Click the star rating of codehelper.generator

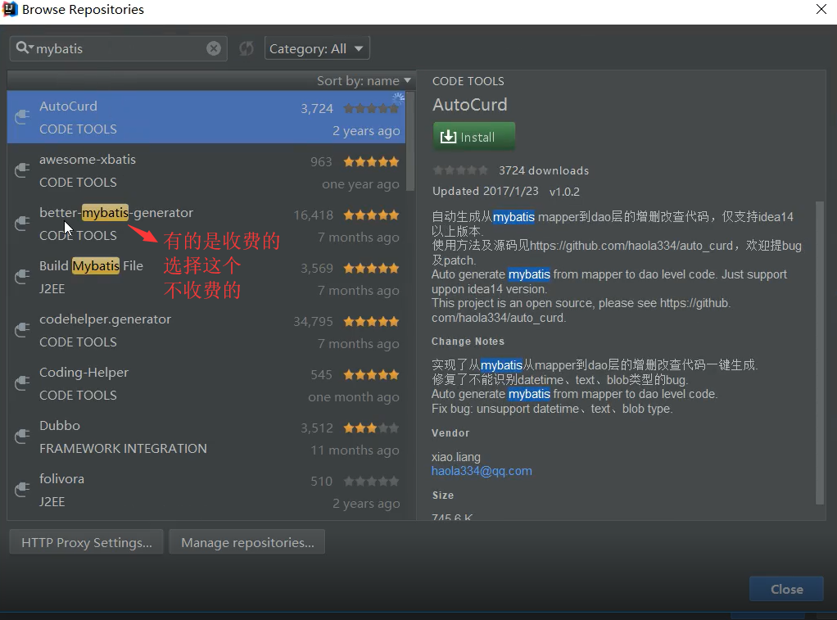(372, 322)
